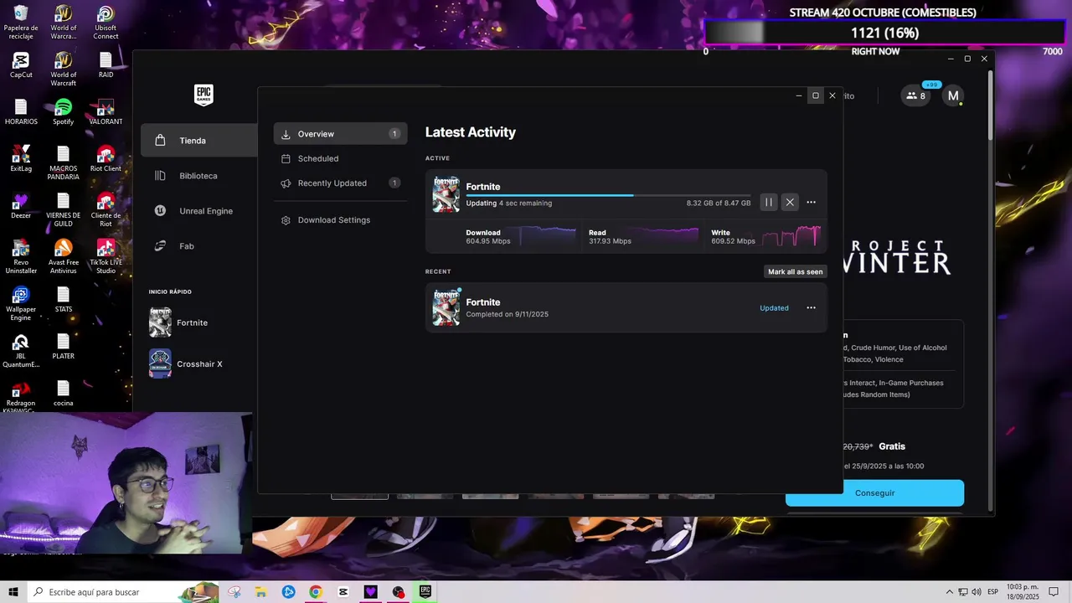Select ExitLag desktop shortcut
Image resolution: width=1072 pixels, height=603 pixels.
click(21, 159)
